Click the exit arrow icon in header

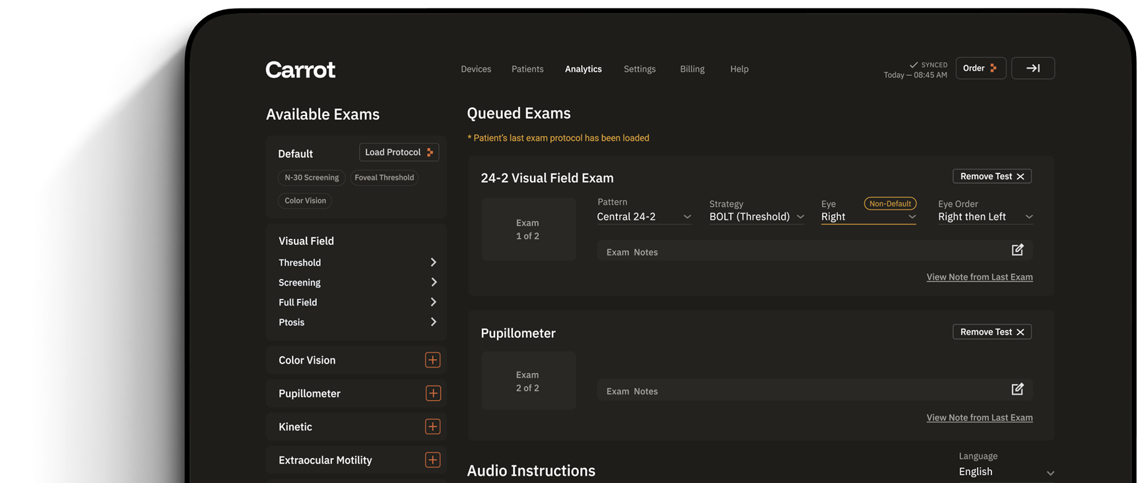[x=1032, y=69]
